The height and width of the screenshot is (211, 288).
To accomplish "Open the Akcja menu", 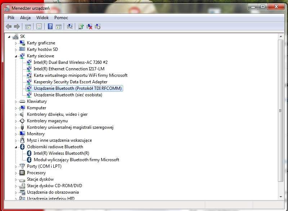I will pos(25,18).
